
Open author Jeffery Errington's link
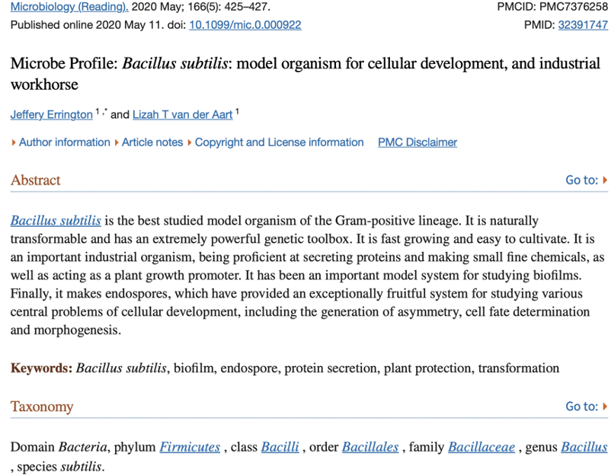51,115
